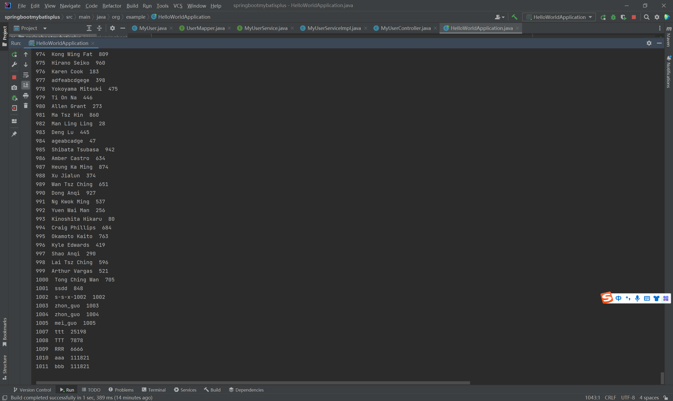Switch to MyUserController.java tab
This screenshot has height=401, width=673.
tap(405, 28)
